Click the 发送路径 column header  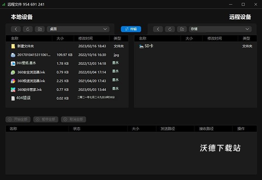[168, 129]
